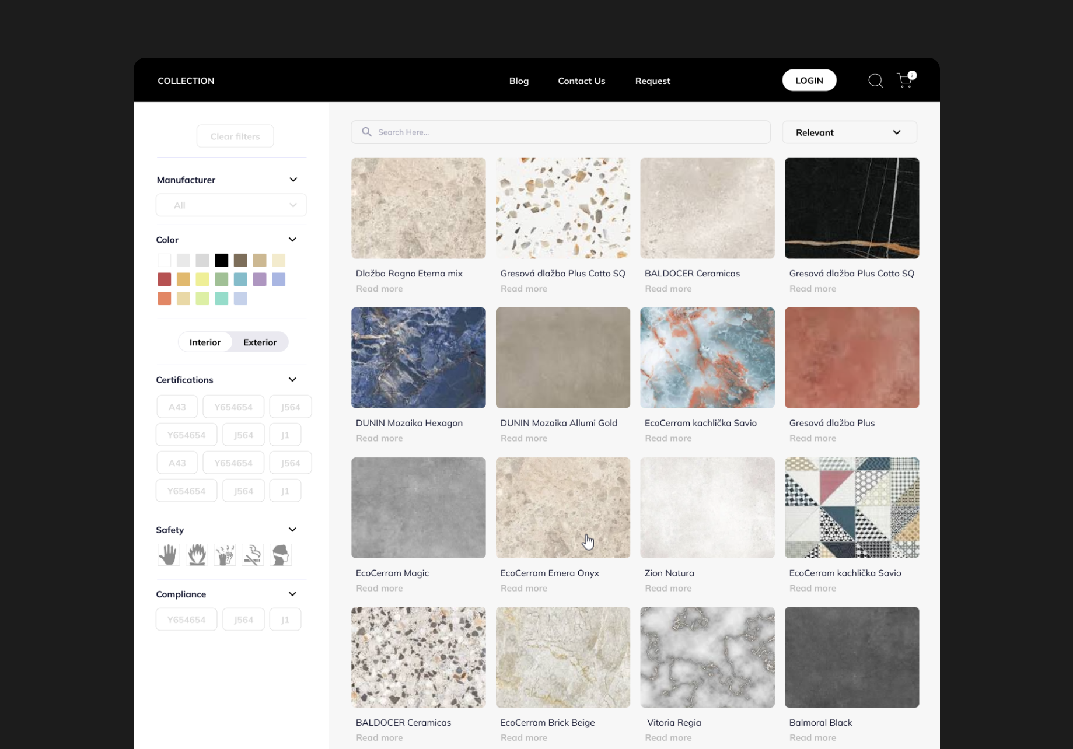This screenshot has width=1073, height=749.
Task: Open the search magnifier in the header
Action: click(875, 80)
